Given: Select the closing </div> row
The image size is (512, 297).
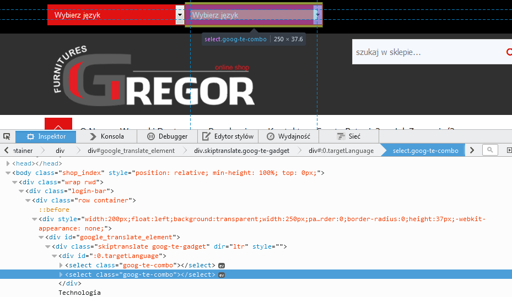Looking at the screenshot, I should pyautogui.click(x=70, y=283).
